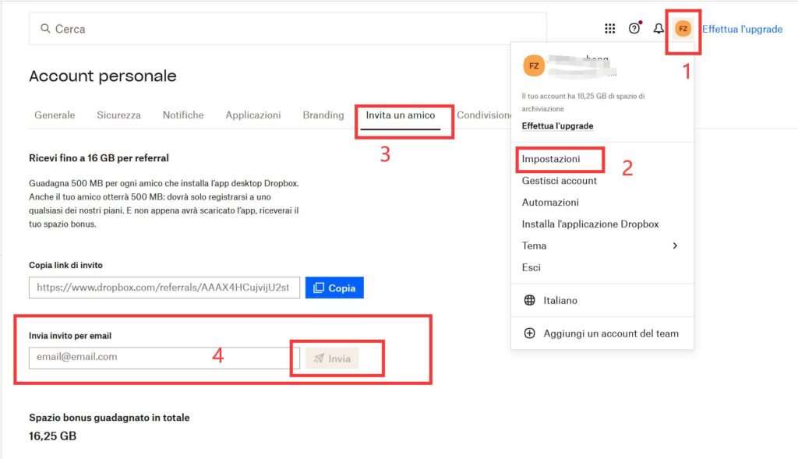Open the apps grid icon
Screen dimensions: 798x459
coord(609,29)
